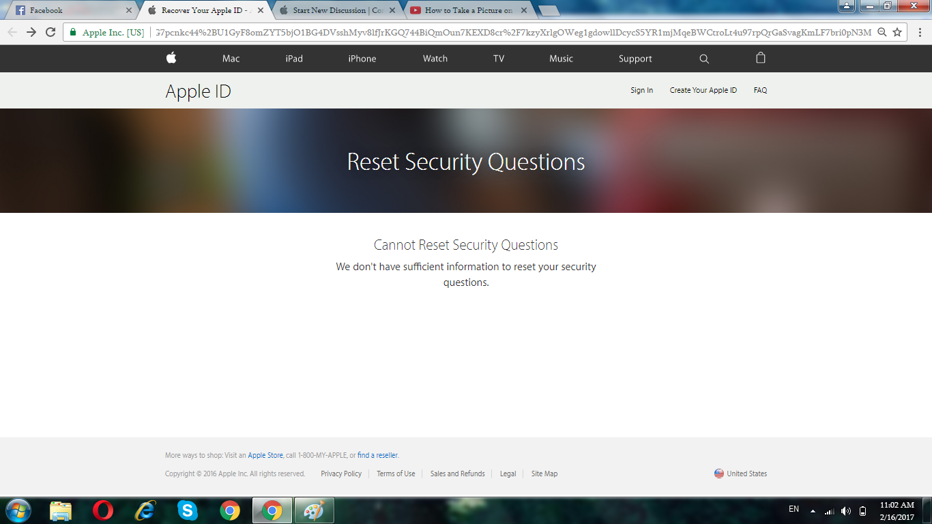Viewport: 932px width, 524px height.
Task: Switch to the Start New Discussion tab
Action: [x=338, y=10]
